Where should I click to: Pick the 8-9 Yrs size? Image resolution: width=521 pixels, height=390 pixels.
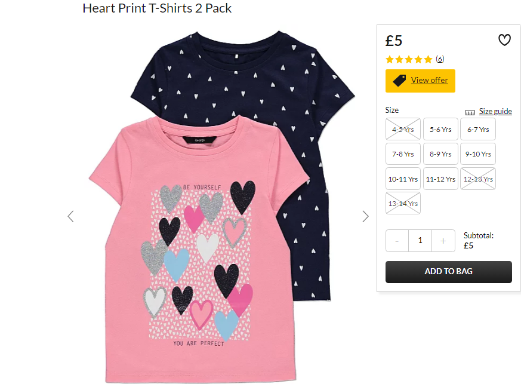440,154
